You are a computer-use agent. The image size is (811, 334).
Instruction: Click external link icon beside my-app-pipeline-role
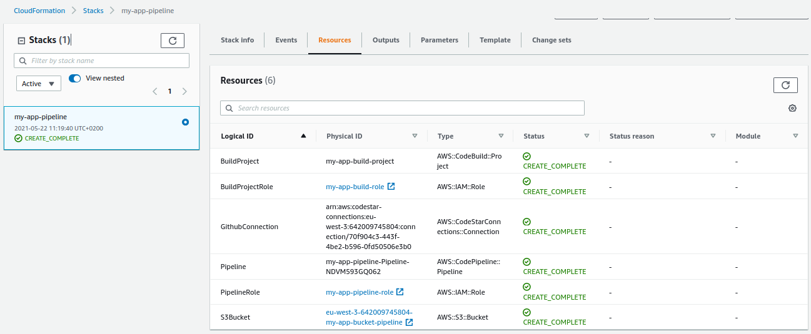coord(400,292)
